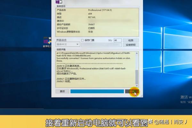Click the log scrollbar down arrow
Screen dimensions: 192x128
pos(137,86)
